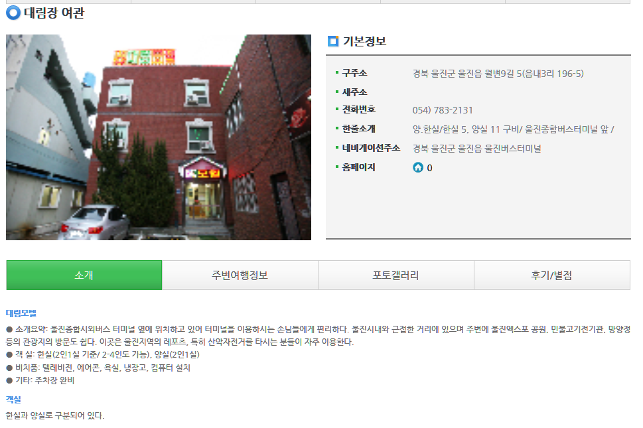This screenshot has height=428, width=643.
Task: Click the 새주소 label
Action: [x=354, y=92]
